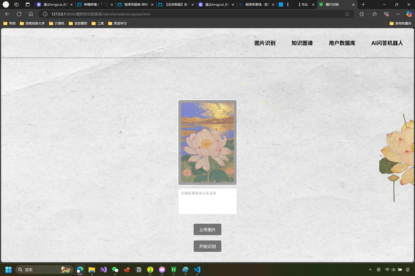Switch to the 【自学前端】 browser tab

coord(176,5)
